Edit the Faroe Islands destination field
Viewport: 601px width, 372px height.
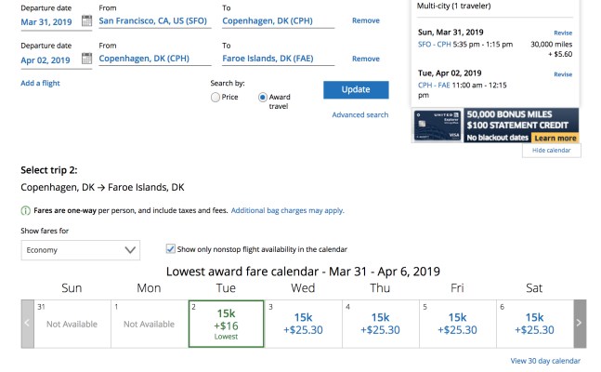pos(278,60)
